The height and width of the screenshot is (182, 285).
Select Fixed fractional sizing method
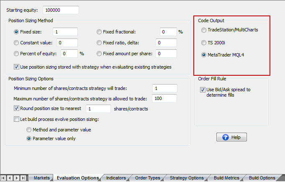[99, 32]
